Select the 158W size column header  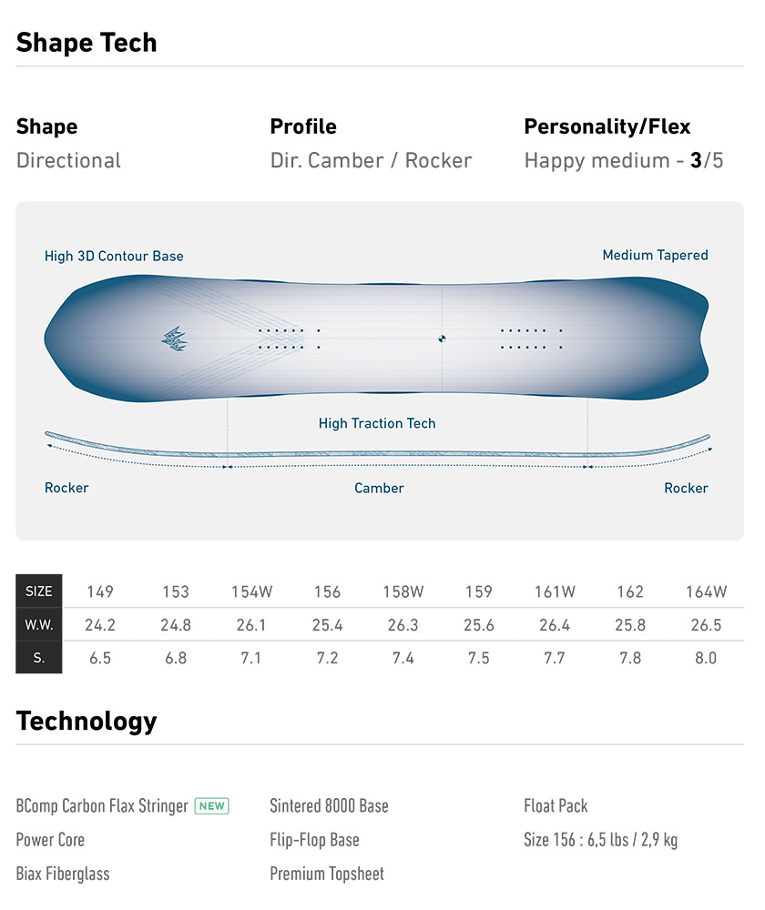click(403, 591)
